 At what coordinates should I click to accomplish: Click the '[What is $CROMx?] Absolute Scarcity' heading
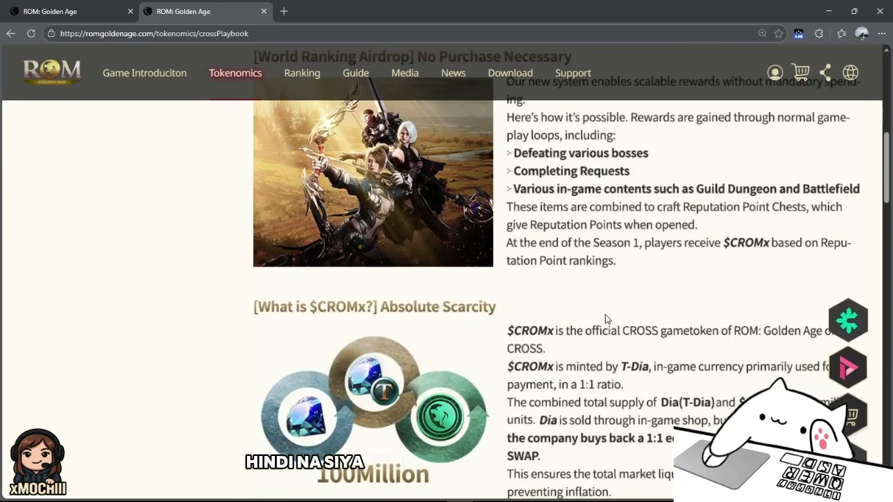tap(375, 307)
